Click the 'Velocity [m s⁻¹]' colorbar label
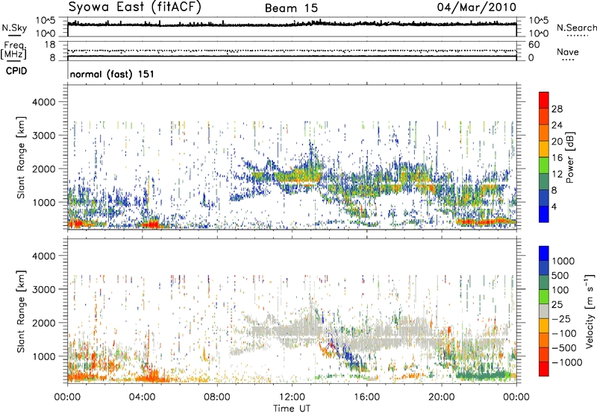 590,312
